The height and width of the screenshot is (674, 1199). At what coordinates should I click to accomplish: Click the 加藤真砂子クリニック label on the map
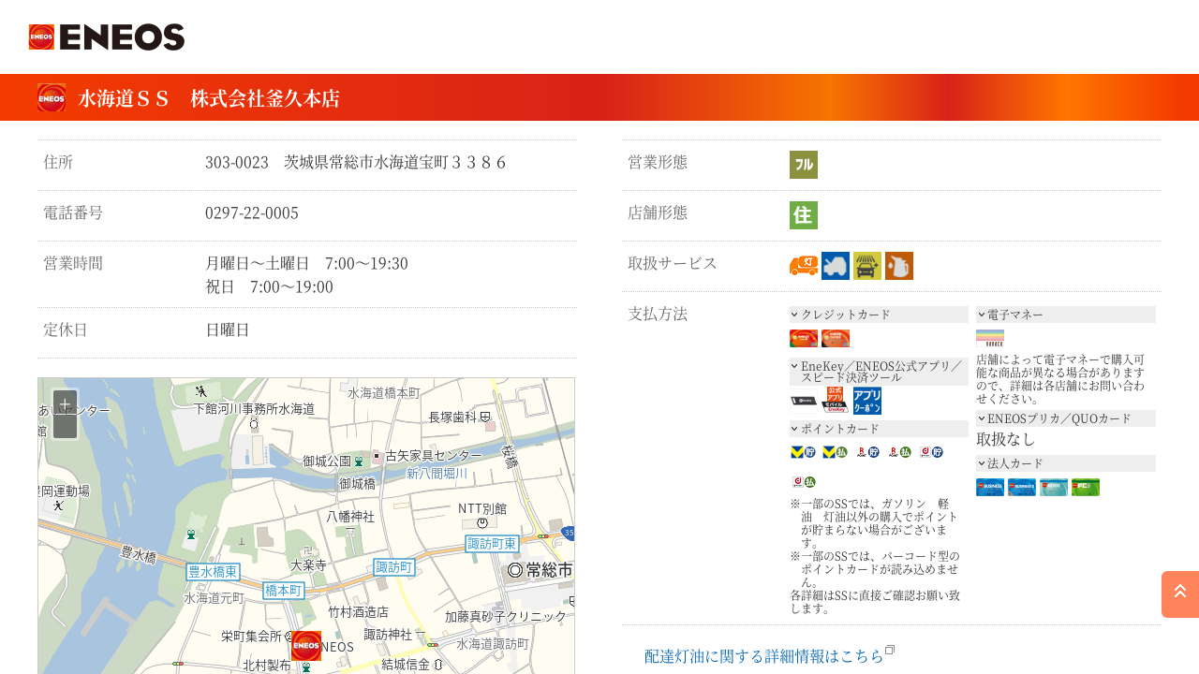coord(506,616)
